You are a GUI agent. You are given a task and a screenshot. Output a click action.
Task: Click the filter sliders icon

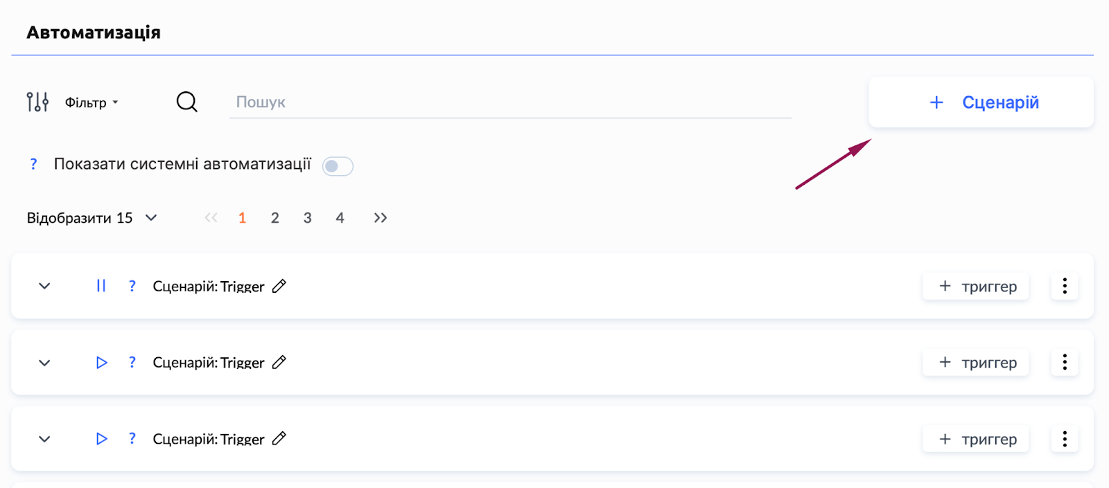click(37, 102)
